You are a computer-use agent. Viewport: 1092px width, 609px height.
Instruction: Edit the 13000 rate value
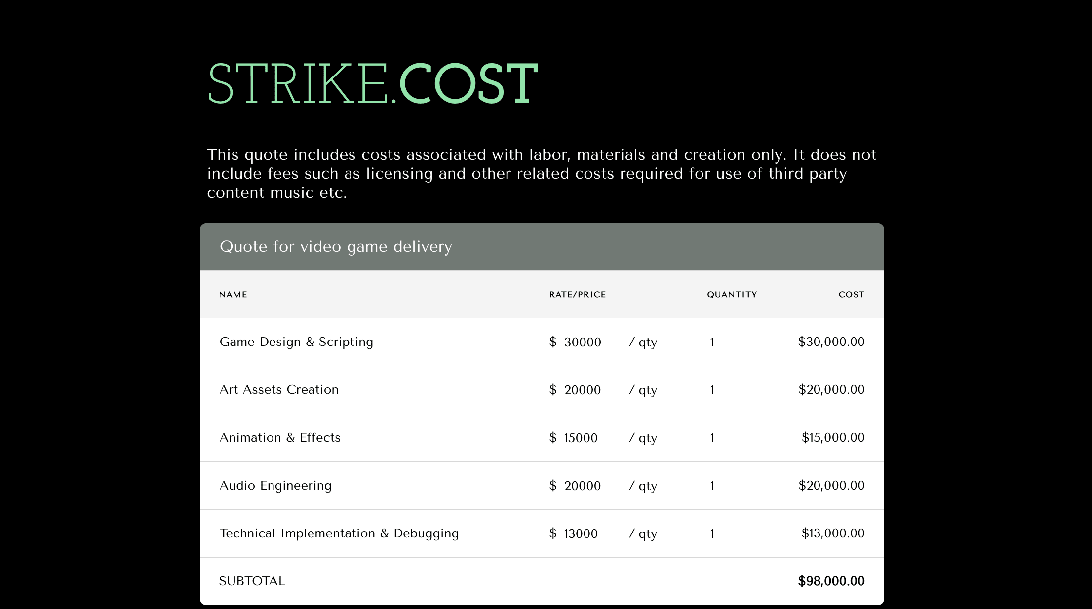click(581, 534)
